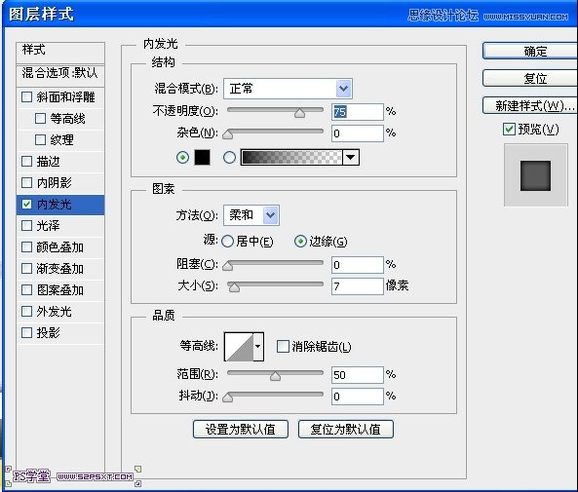Toggle the 预览(V) checkbox
Viewport: 578px width, 492px height.
pyautogui.click(x=509, y=130)
